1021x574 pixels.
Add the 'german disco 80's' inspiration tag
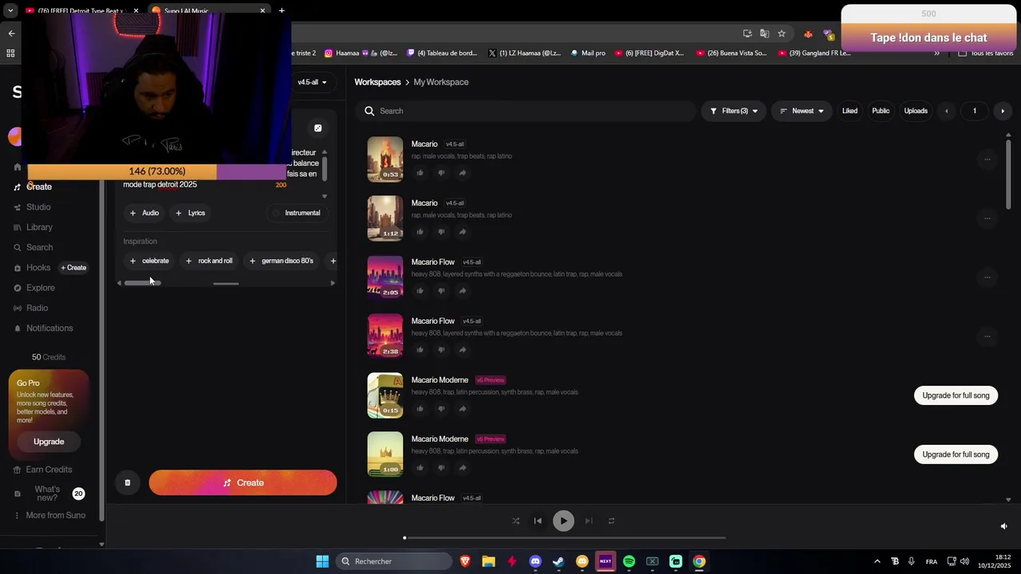pos(281,261)
